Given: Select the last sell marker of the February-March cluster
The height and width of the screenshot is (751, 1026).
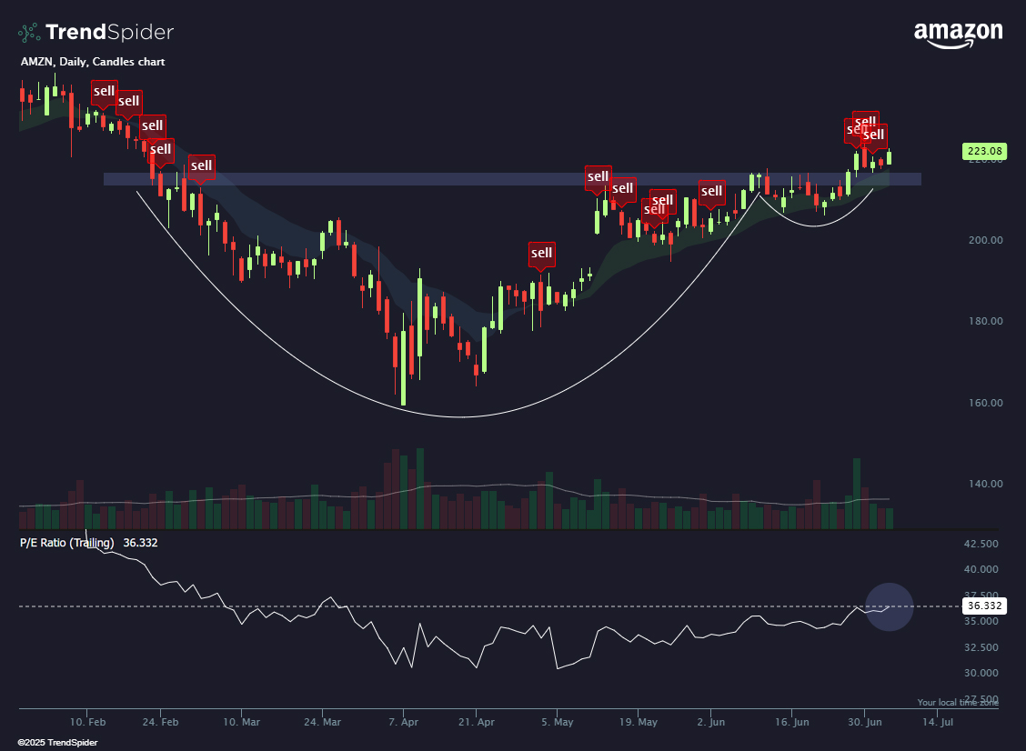Looking at the screenshot, I should [x=202, y=166].
